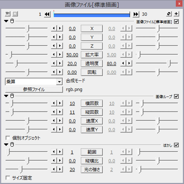Click the 80.0 right 透明度 value field
The width and height of the screenshot is (184, 184).
(111, 64)
